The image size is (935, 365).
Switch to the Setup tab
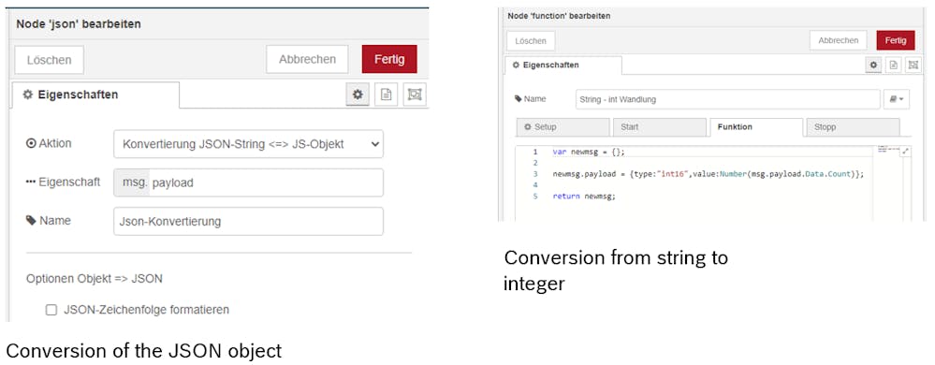pos(562,127)
